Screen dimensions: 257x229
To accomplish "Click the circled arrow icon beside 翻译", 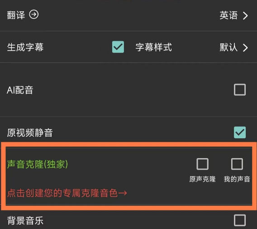I will click(34, 14).
